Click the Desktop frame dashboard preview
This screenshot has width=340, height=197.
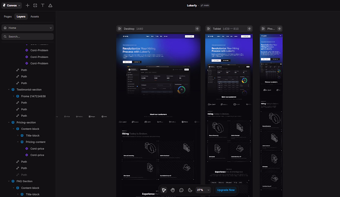158,81
